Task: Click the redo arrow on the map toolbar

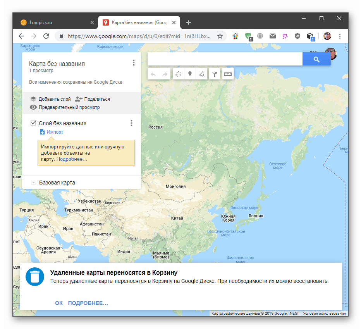Action: (x=164, y=74)
